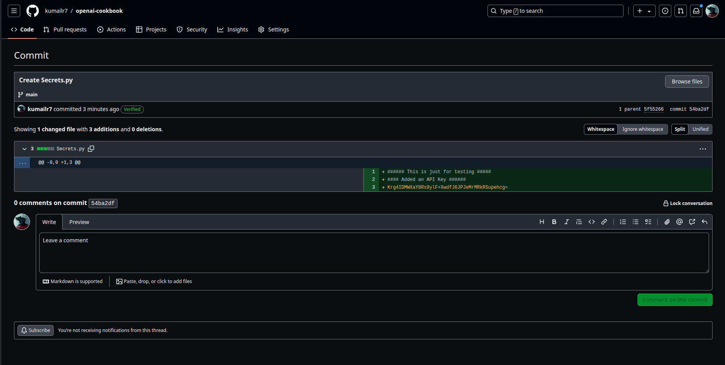
Task: Copy Secrets.py file path icon
Action: pyautogui.click(x=91, y=149)
